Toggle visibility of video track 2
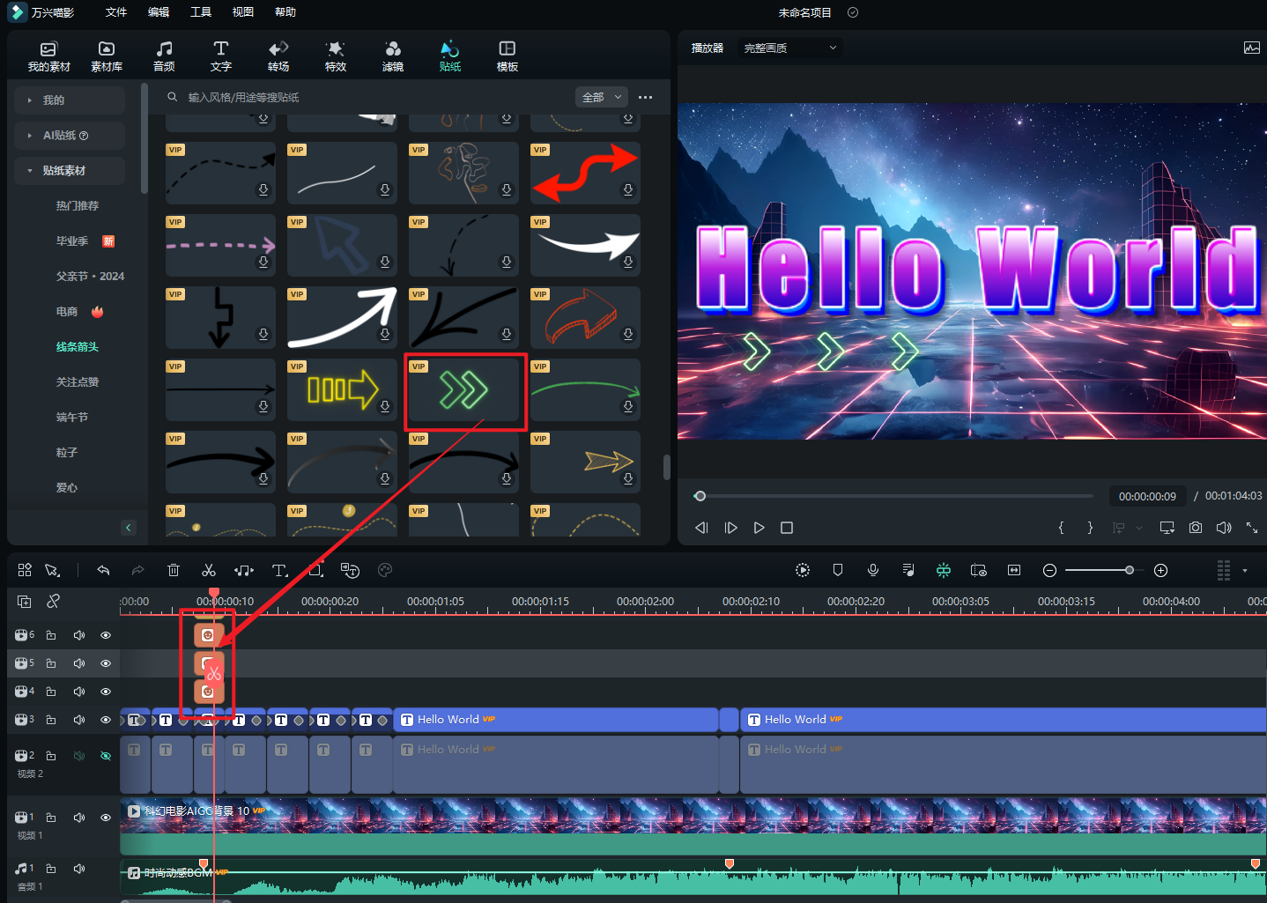The height and width of the screenshot is (903, 1267). coord(106,756)
